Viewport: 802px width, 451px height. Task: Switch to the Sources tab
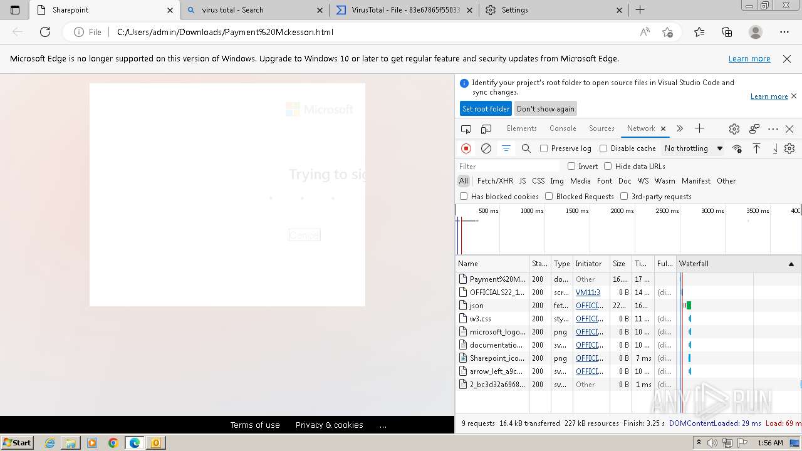(601, 128)
